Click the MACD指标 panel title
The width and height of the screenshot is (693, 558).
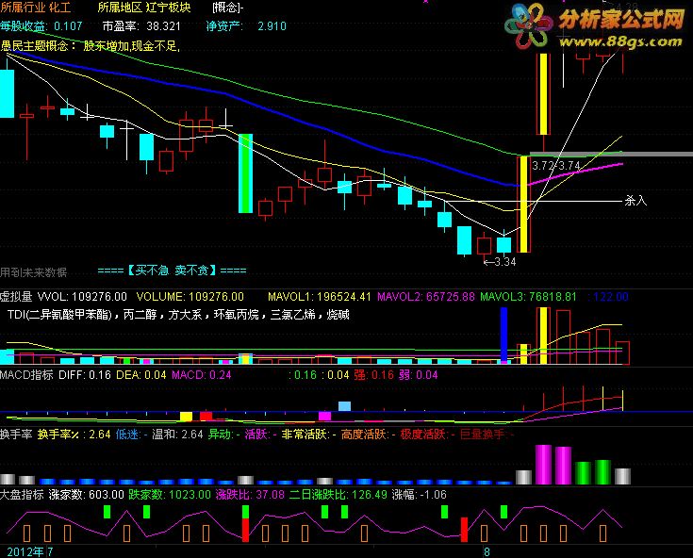pos(26,374)
